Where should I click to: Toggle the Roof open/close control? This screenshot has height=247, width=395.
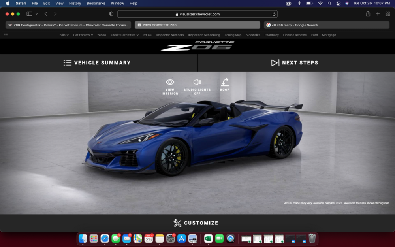225,85
